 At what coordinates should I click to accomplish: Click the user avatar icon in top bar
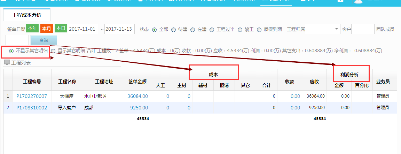(358, 2)
